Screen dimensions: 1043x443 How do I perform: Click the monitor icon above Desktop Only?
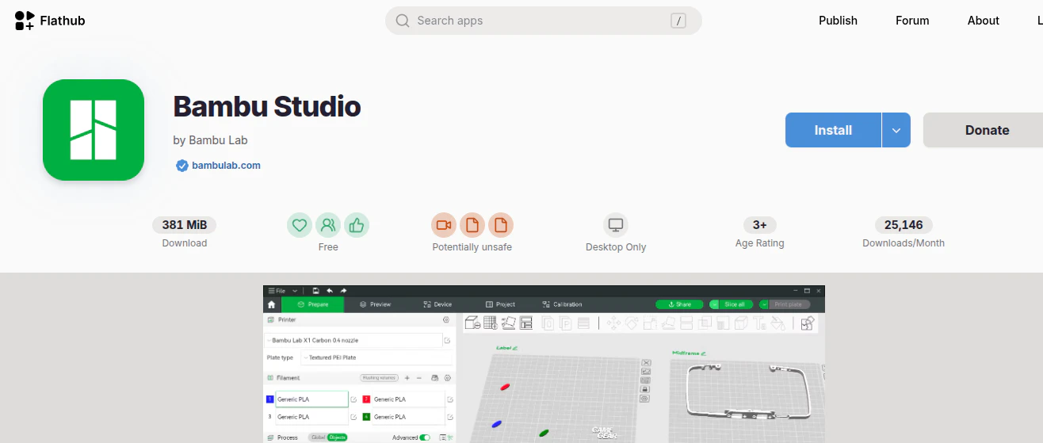[x=616, y=226]
